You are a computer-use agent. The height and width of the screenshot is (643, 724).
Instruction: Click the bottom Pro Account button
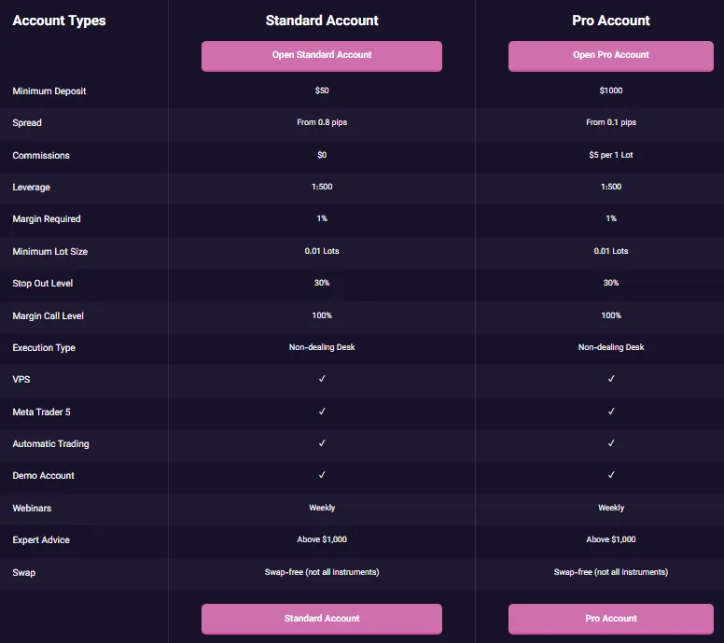tap(611, 619)
